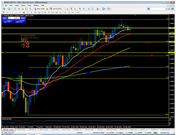Image resolution: width=176 pixels, height=135 pixels.
Task: Click the 0.10 volume input field
Action: [14, 18]
